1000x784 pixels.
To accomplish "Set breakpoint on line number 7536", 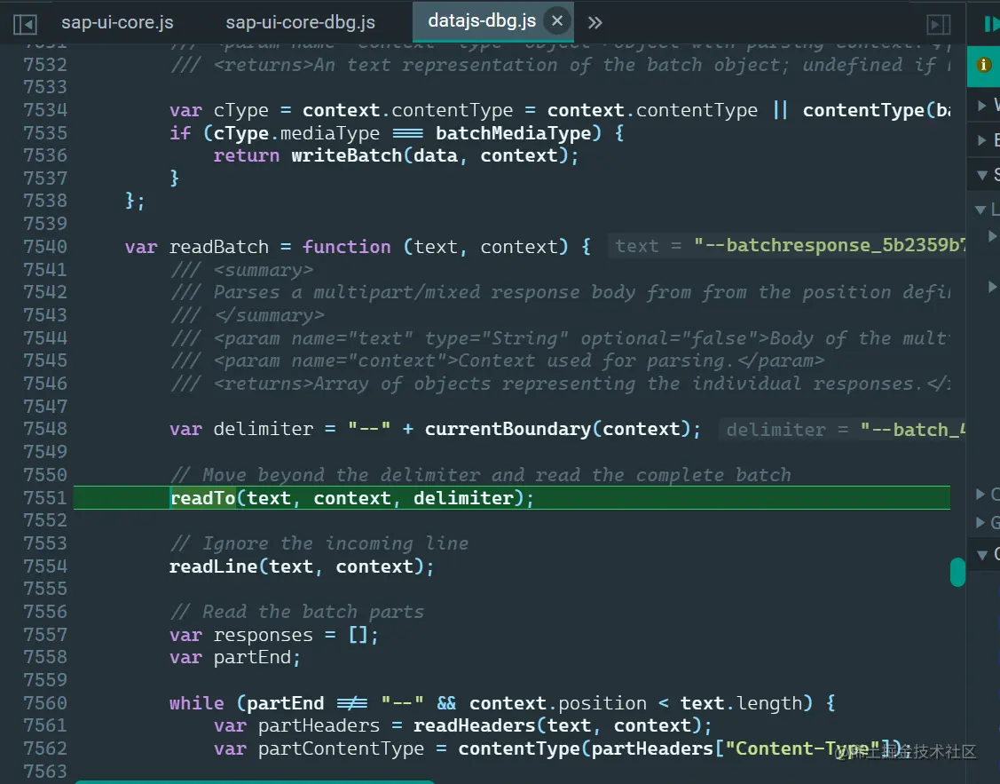I will tap(45, 155).
